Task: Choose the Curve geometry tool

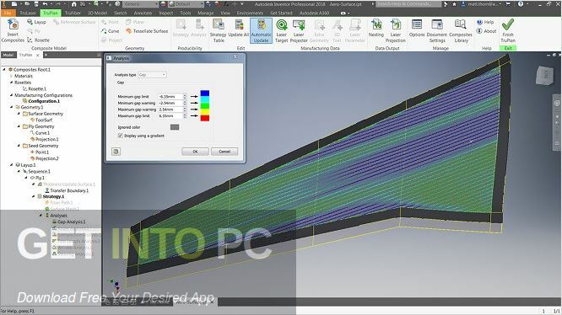Action: coord(110,31)
